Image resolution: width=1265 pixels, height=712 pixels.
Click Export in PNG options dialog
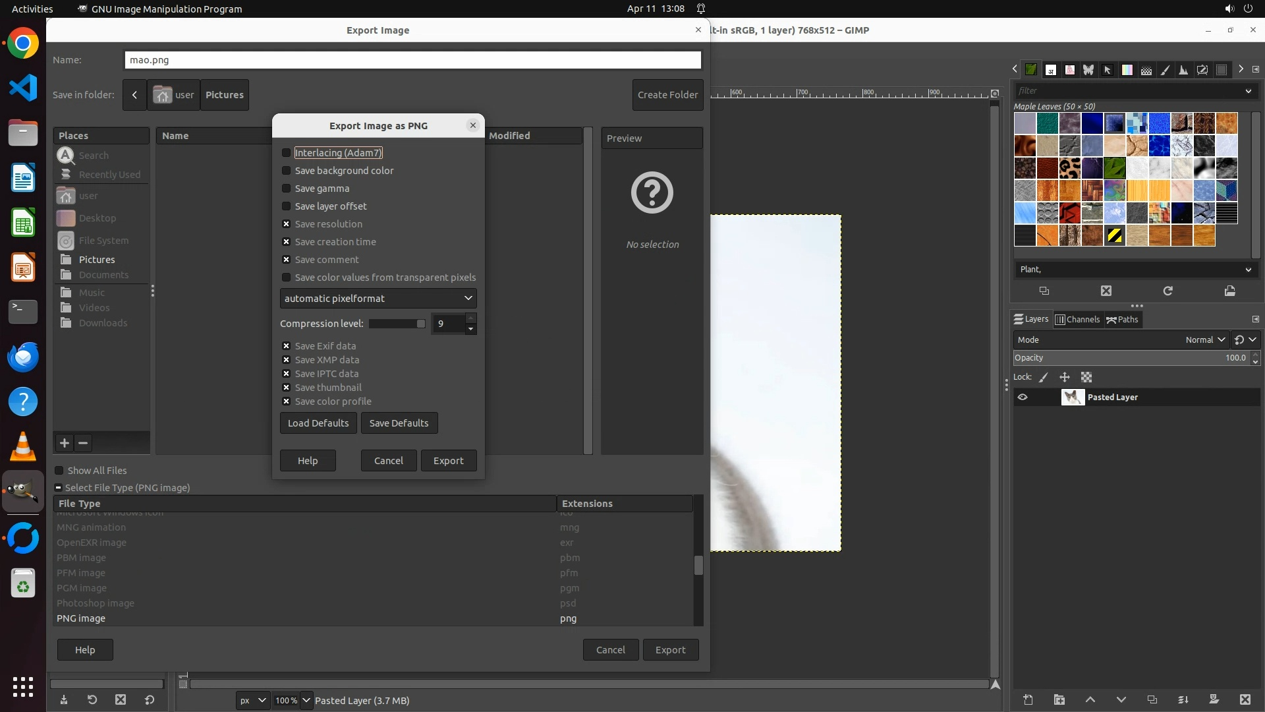pyautogui.click(x=448, y=461)
